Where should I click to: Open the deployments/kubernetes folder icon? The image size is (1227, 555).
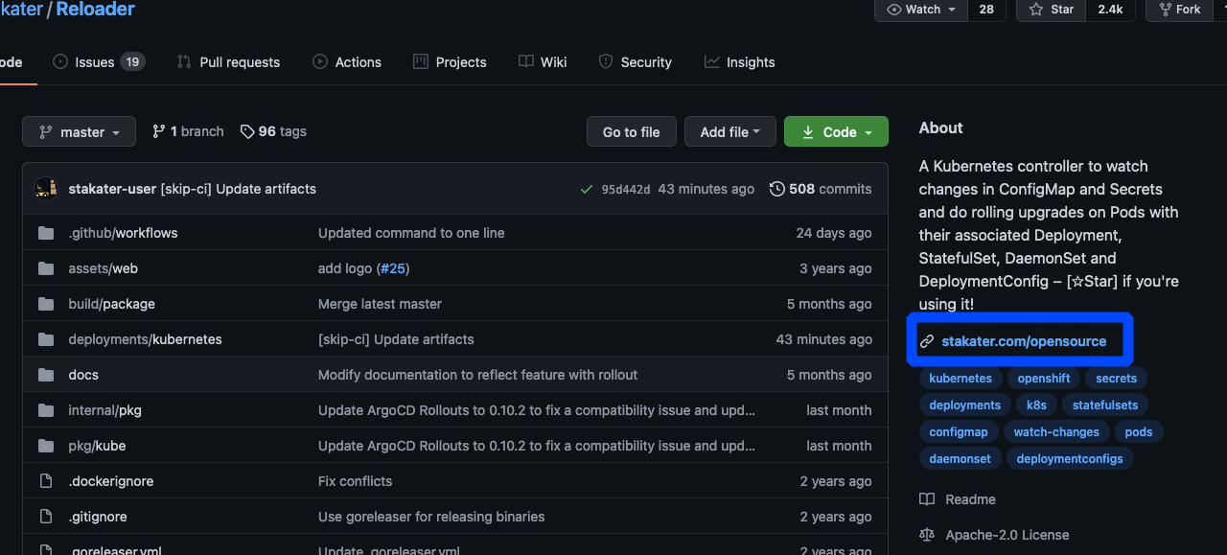pyautogui.click(x=45, y=339)
